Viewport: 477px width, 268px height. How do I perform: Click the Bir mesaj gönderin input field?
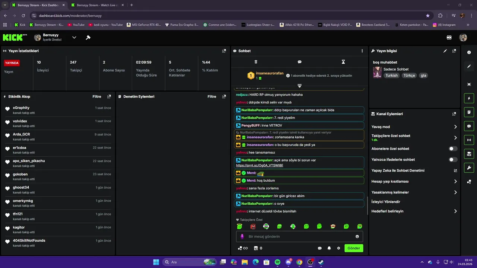coord(299,237)
